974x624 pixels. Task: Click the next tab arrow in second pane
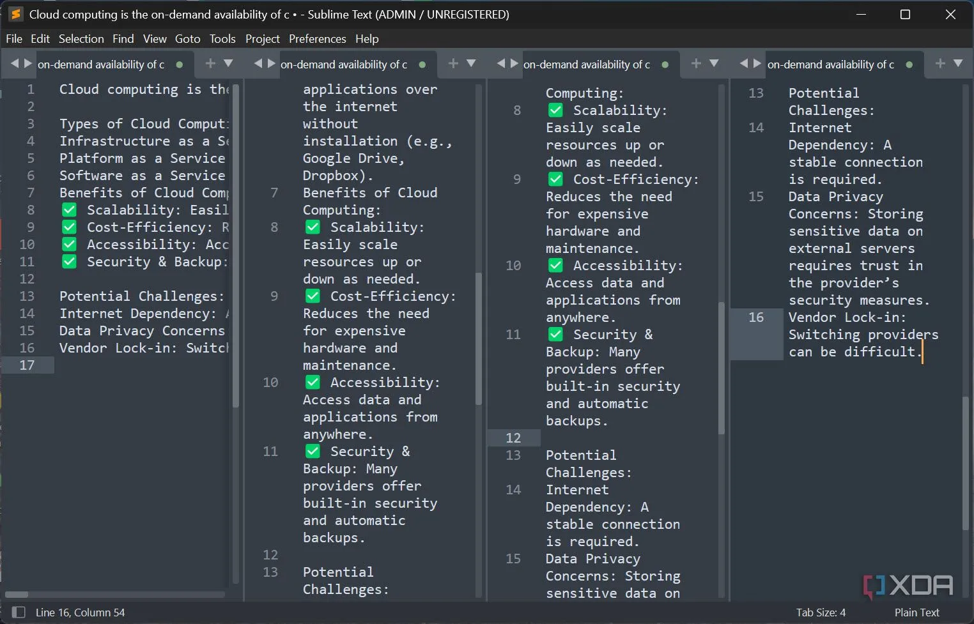pos(271,64)
